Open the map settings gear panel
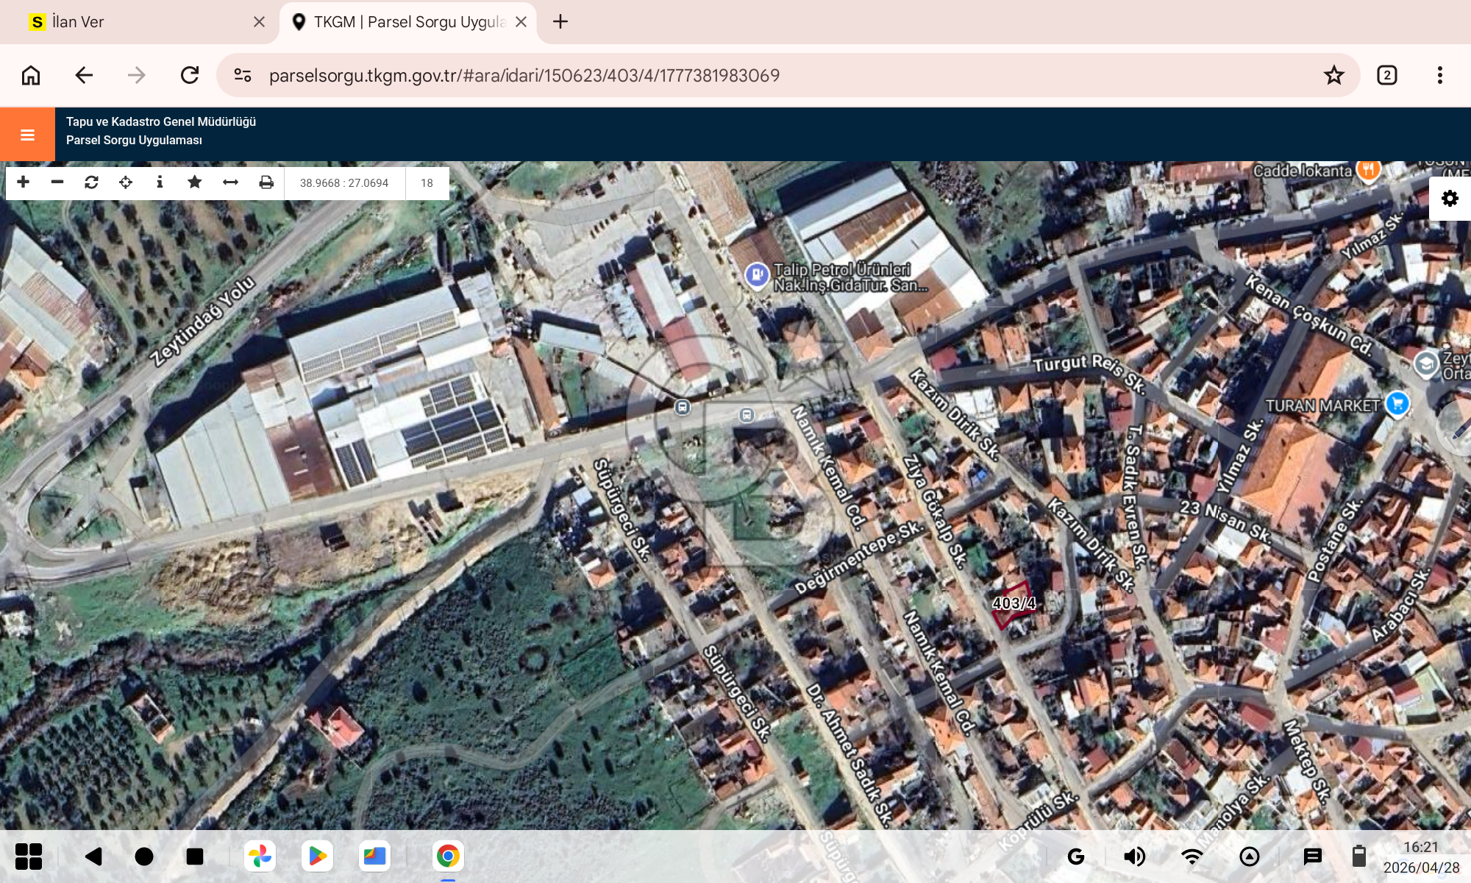Screen dimensions: 1471x883 click(x=1450, y=199)
